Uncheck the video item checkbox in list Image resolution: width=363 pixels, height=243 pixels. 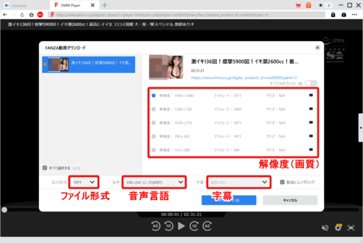point(45,64)
